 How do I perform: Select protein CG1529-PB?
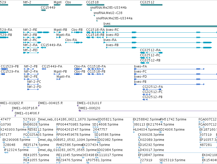[x=4, y=69]
